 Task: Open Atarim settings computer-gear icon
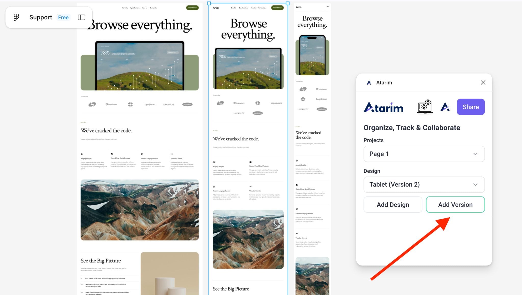point(425,107)
